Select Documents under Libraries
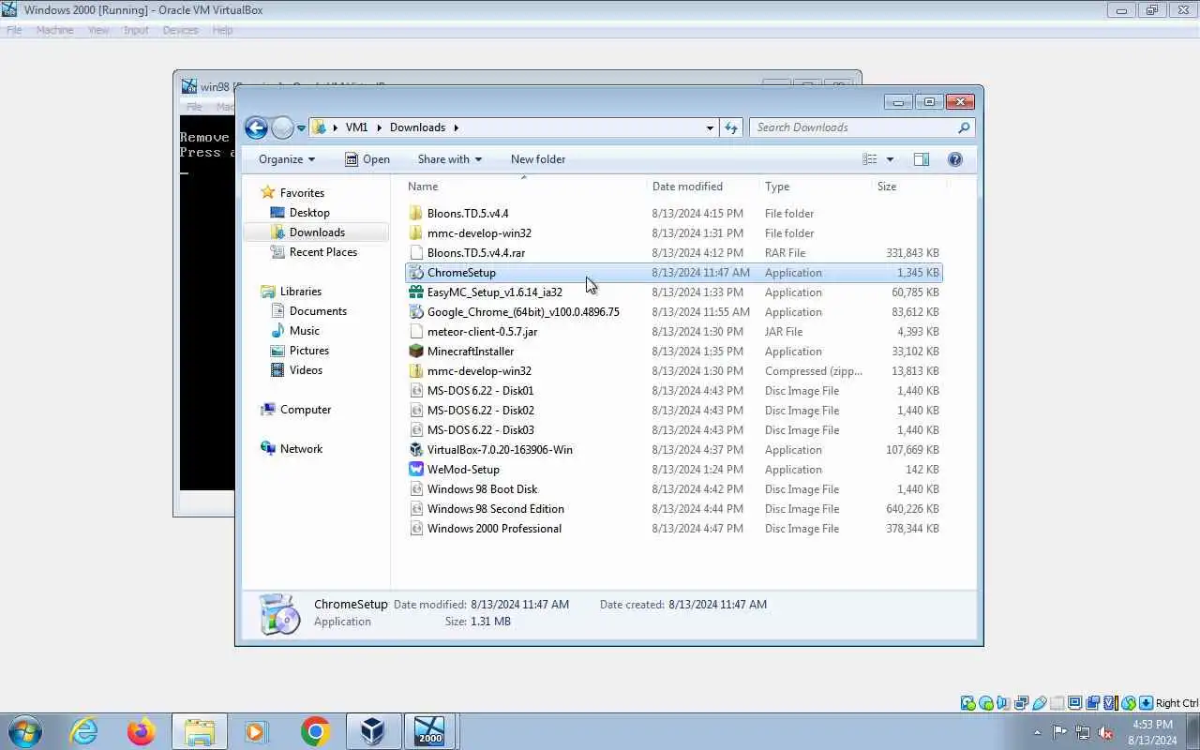This screenshot has width=1200, height=750. coord(318,311)
